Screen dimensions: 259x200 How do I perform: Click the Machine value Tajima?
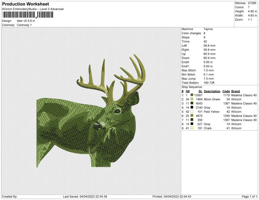pyautogui.click(x=208, y=29)
